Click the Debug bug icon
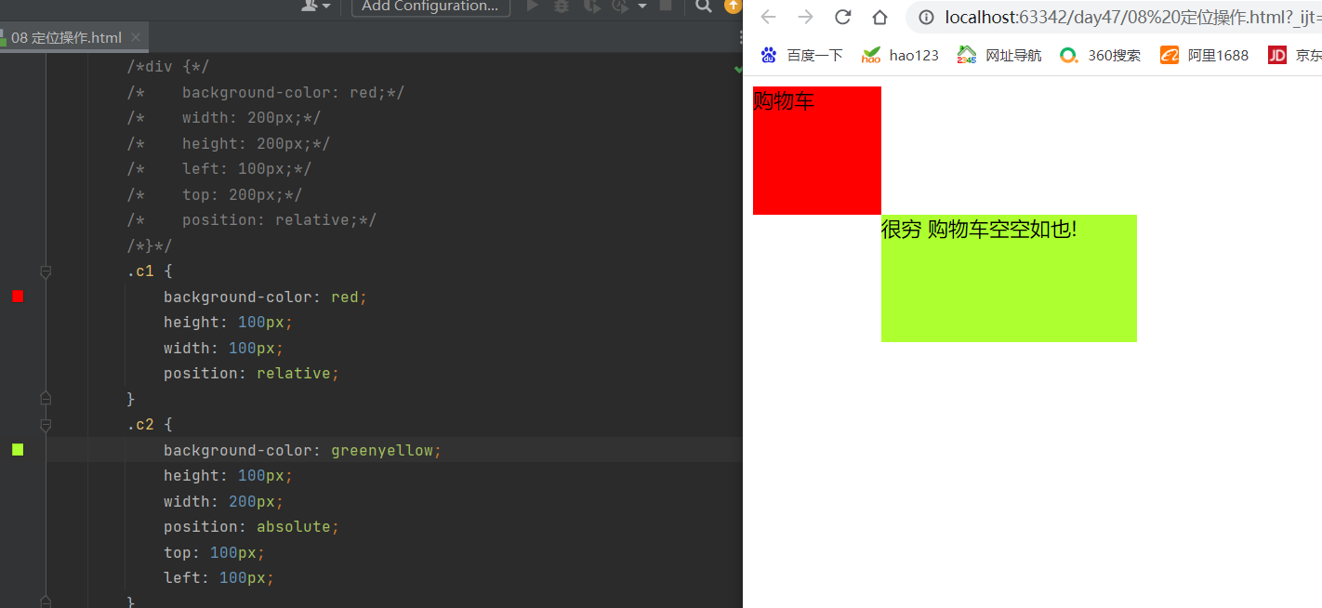The height and width of the screenshot is (608, 1322). [562, 6]
